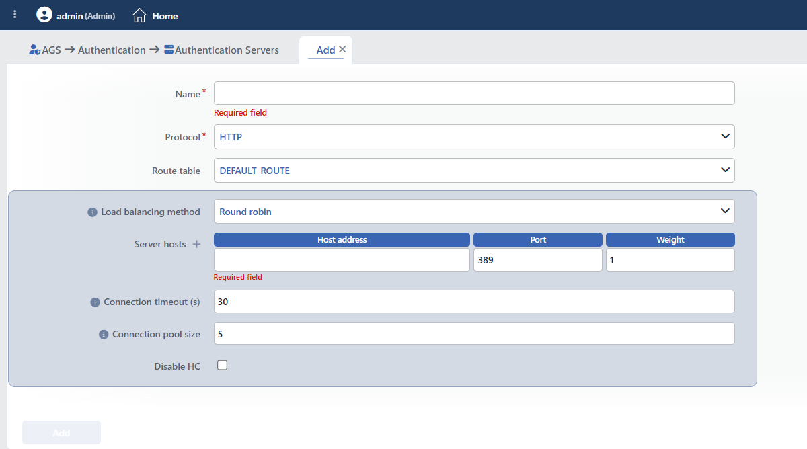Show info for Load balancing method

pyautogui.click(x=93, y=212)
